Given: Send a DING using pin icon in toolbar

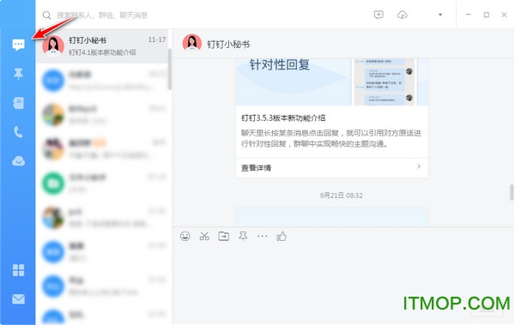Looking at the screenshot, I should point(243,236).
